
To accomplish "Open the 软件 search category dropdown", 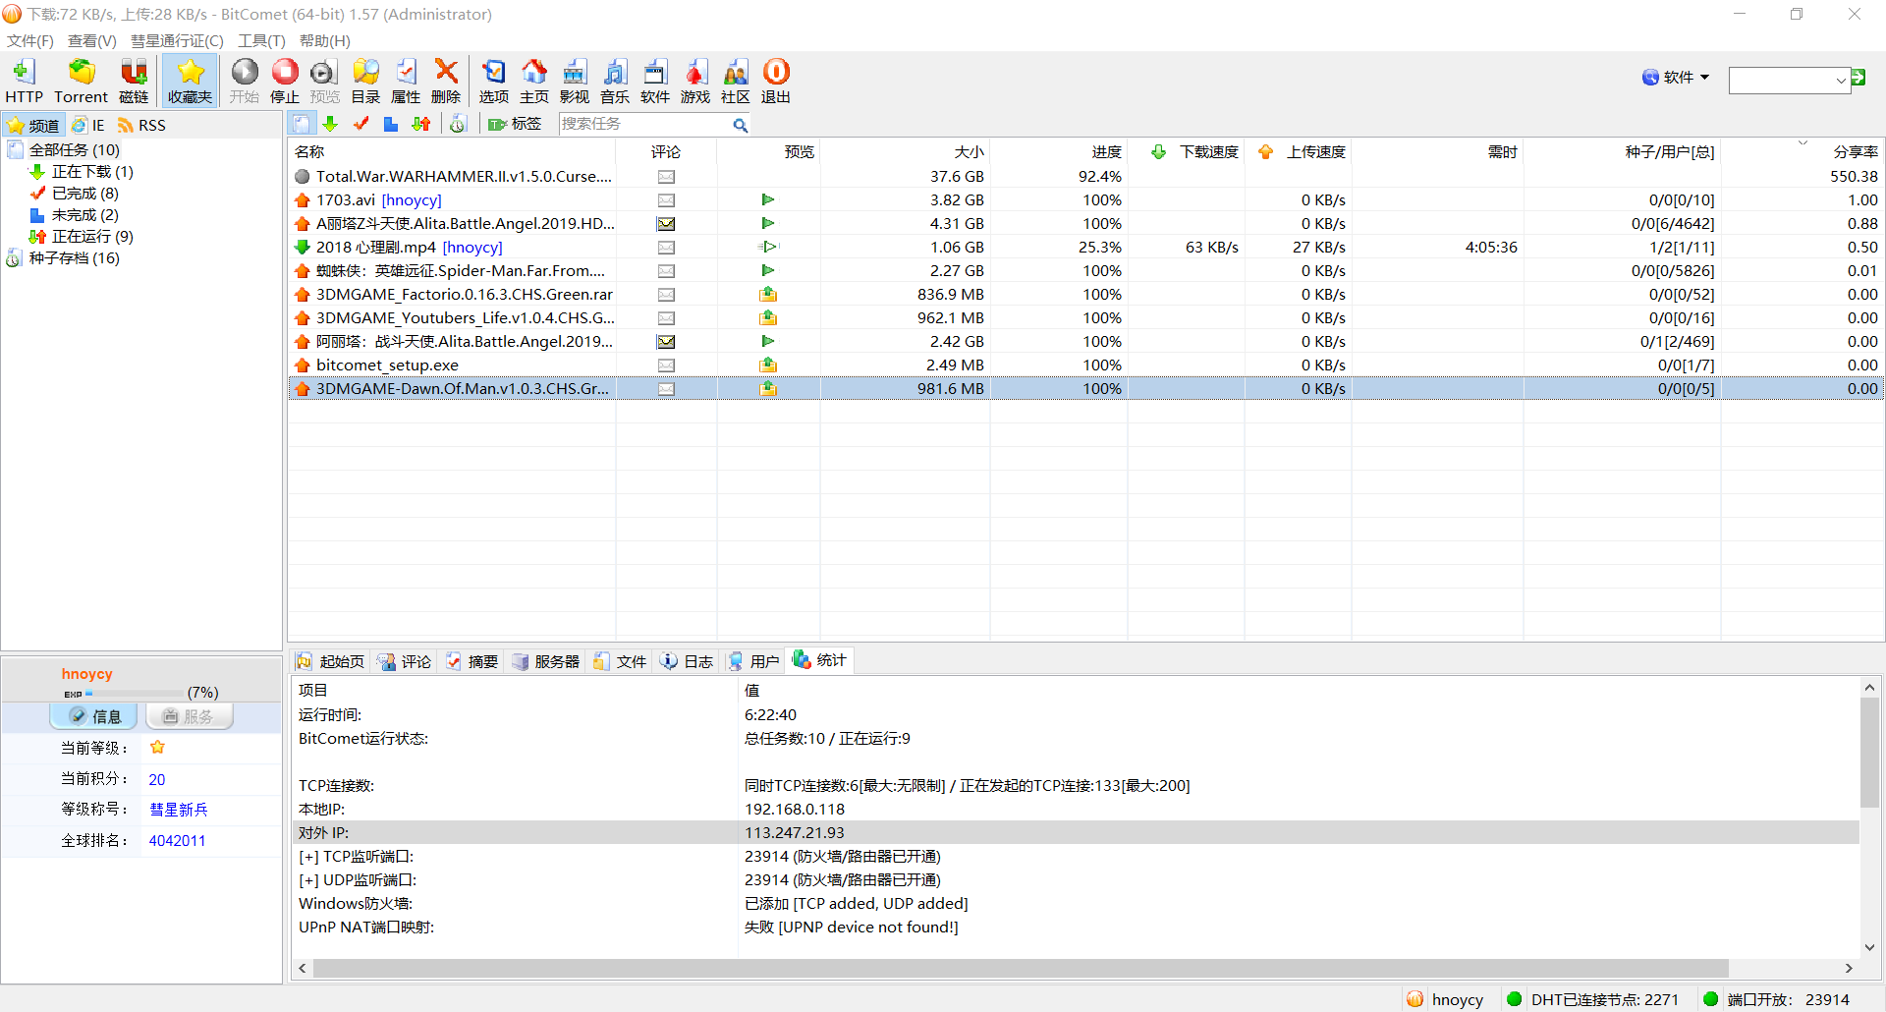I will point(1676,78).
